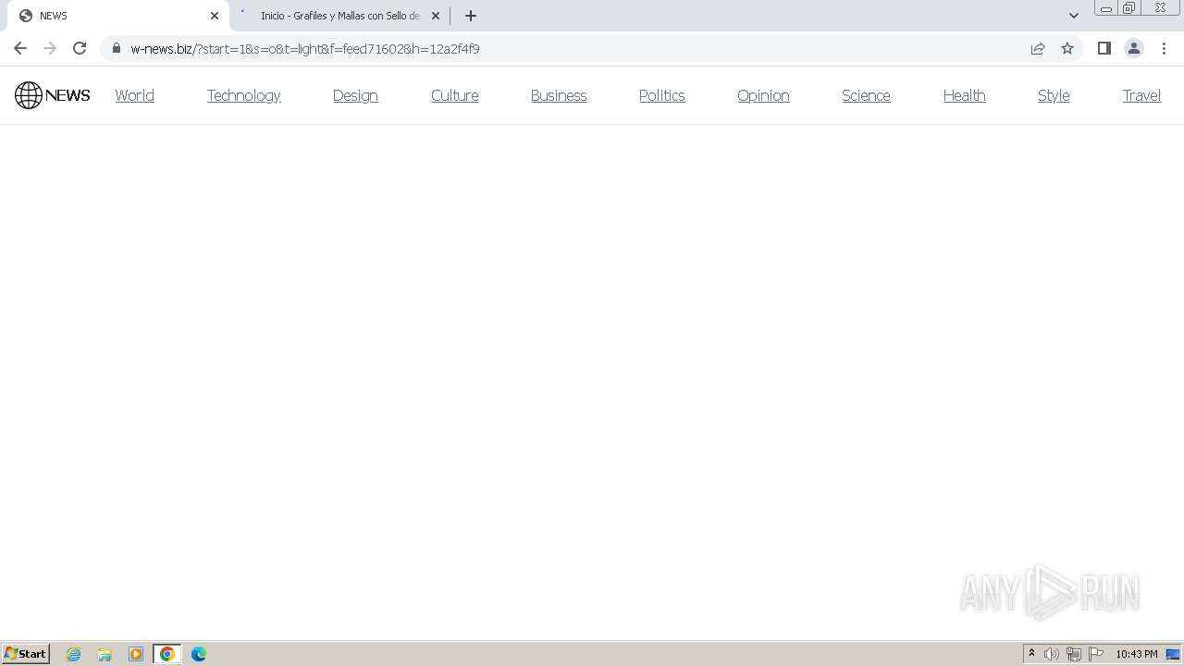Open the Technology section
The width and height of the screenshot is (1184, 666).
point(243,95)
